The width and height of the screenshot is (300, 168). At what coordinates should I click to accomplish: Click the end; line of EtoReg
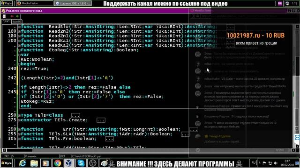click(x=26, y=106)
